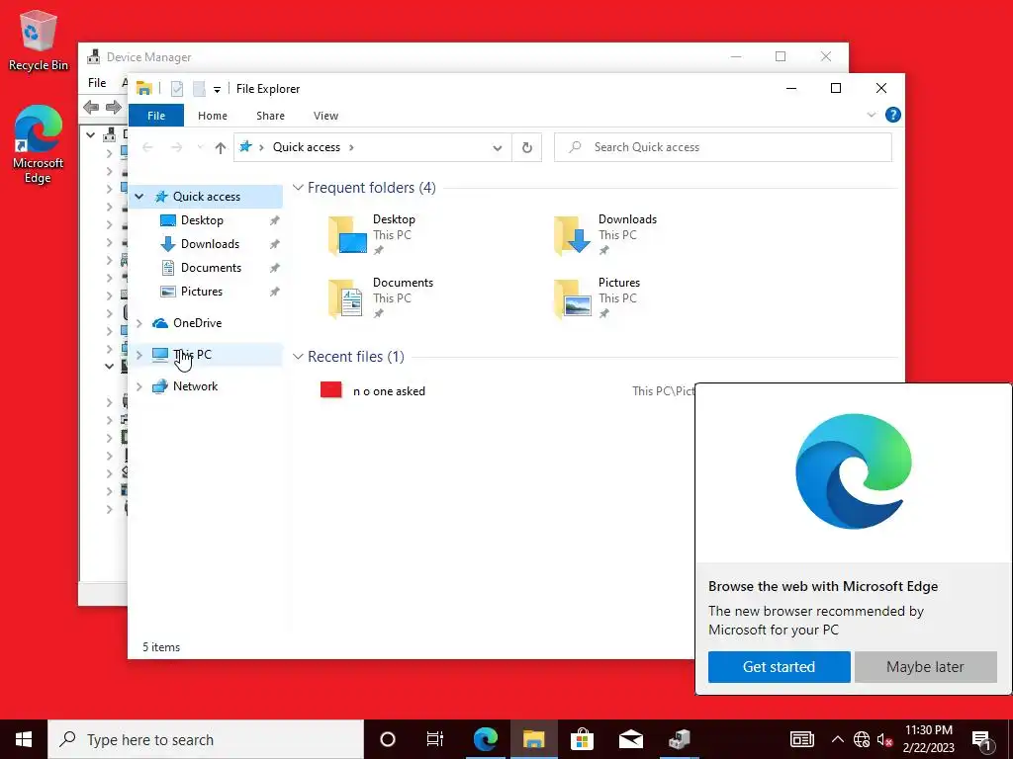
Task: Switch to the Home ribbon tab
Action: point(213,116)
